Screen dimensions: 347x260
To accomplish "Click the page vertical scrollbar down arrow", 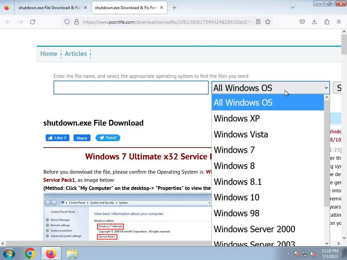I will tap(344, 238).
